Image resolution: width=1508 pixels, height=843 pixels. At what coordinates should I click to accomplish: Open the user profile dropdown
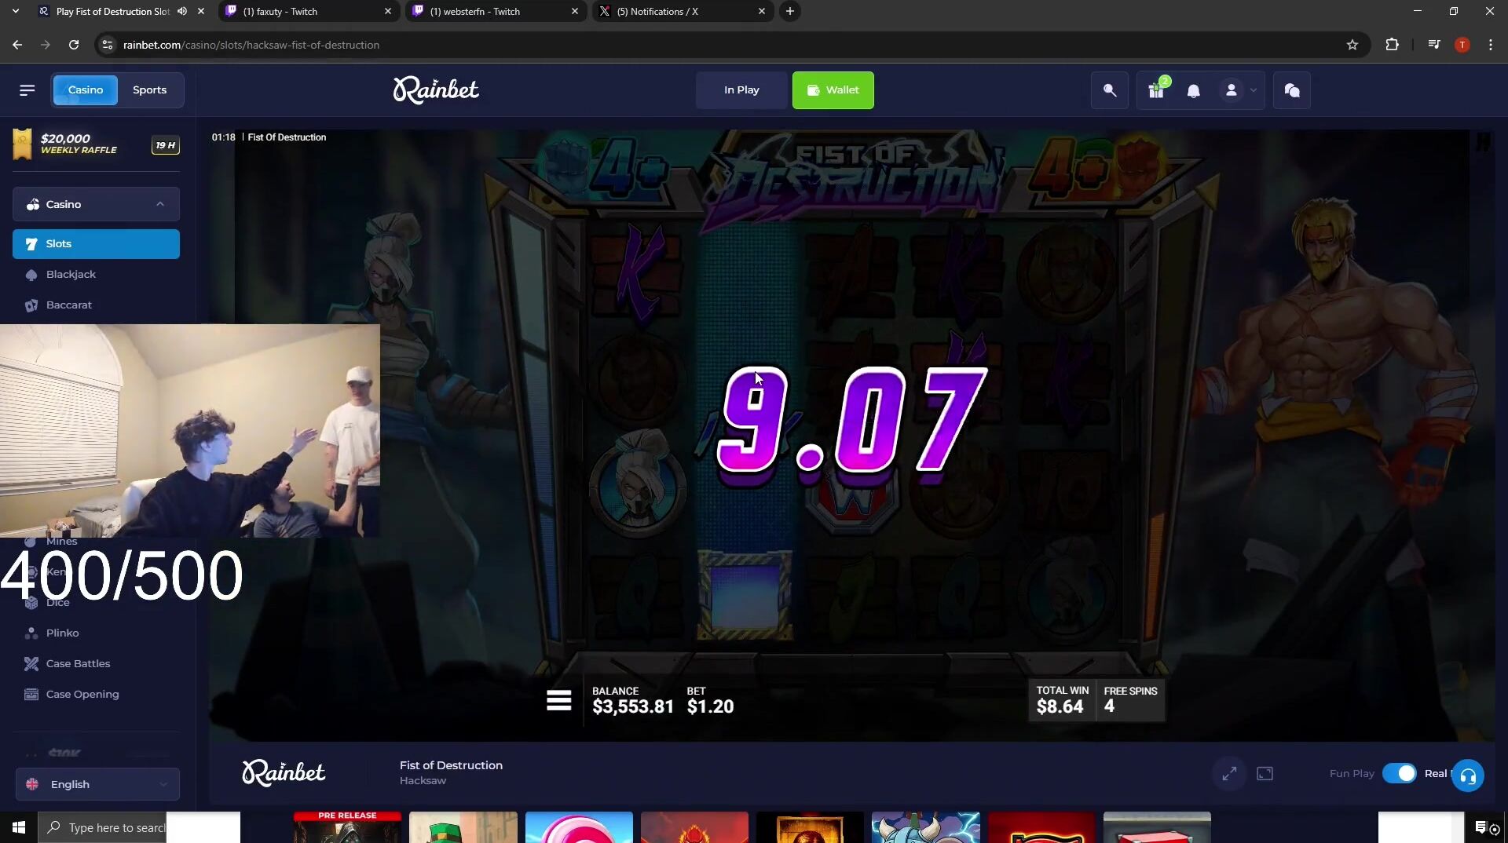1239,90
